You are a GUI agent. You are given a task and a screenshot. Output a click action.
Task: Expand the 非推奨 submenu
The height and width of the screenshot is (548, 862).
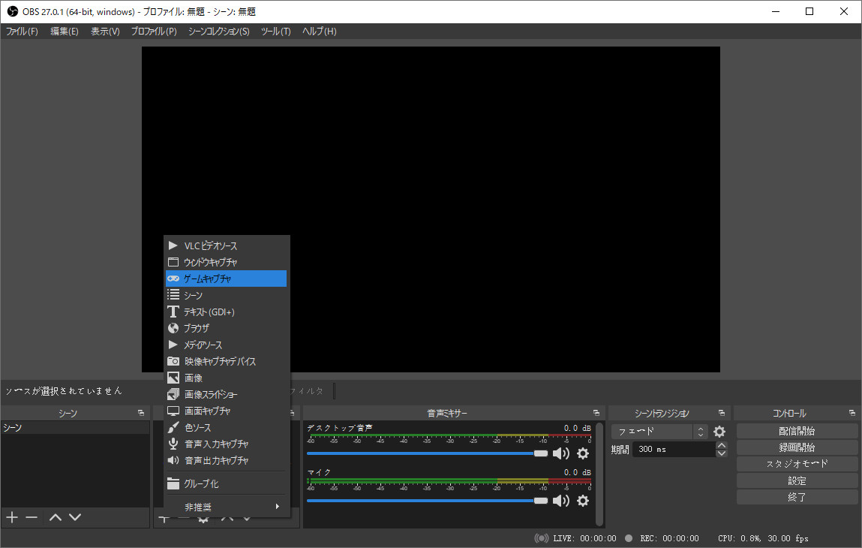pyautogui.click(x=225, y=507)
